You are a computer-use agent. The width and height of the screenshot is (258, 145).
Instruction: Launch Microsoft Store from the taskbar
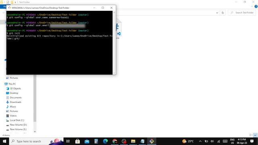pyautogui.click(x=77, y=141)
